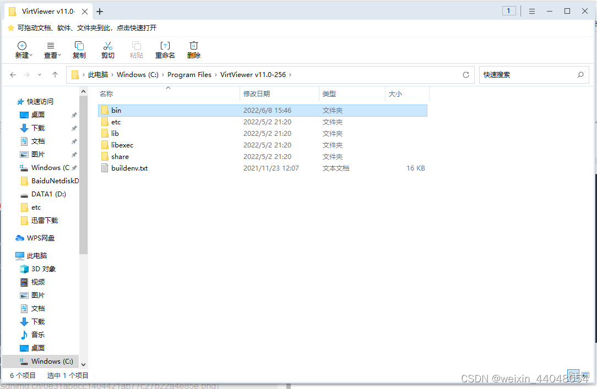Expand the chevron after Program Files breadcrumb
Viewport: 597px width, 389px height.
tap(216, 75)
